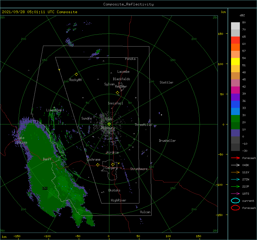Click the yellow diamond marker inside Calgary

113,164
